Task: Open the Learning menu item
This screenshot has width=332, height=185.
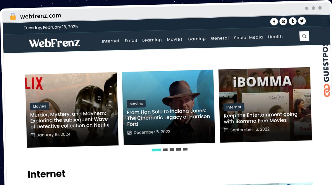Action: [152, 40]
